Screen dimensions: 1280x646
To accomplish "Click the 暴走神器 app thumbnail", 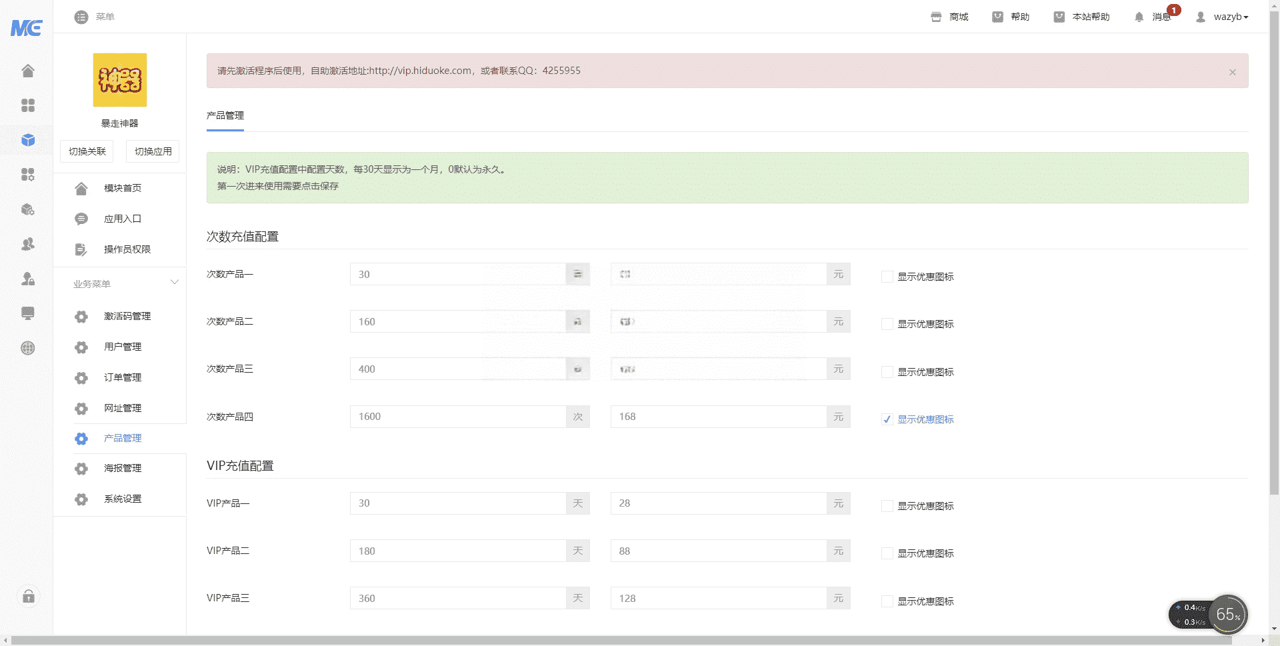I will (x=120, y=80).
